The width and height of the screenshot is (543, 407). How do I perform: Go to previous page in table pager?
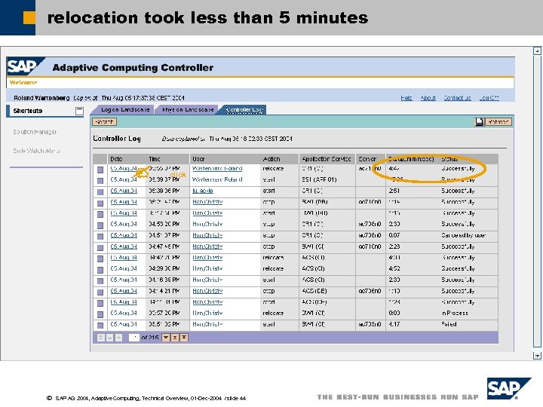(110, 338)
